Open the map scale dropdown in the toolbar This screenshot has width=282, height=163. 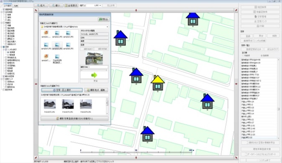pyautogui.click(x=100, y=5)
